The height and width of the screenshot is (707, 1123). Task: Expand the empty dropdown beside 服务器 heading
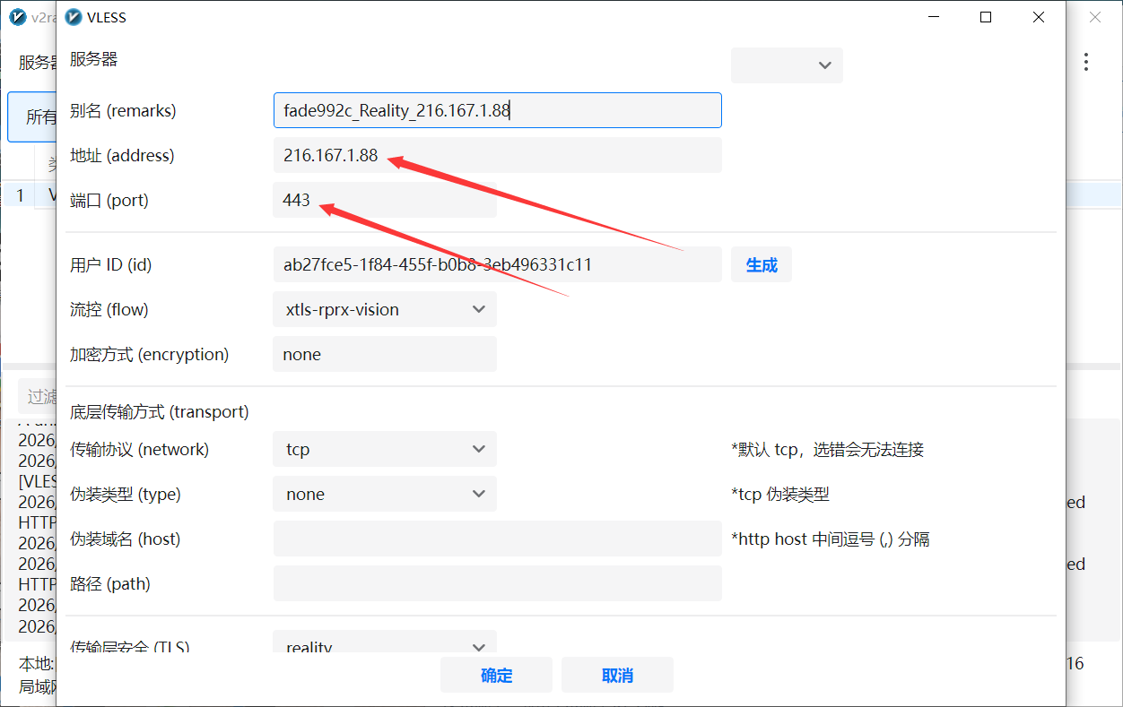(x=787, y=65)
